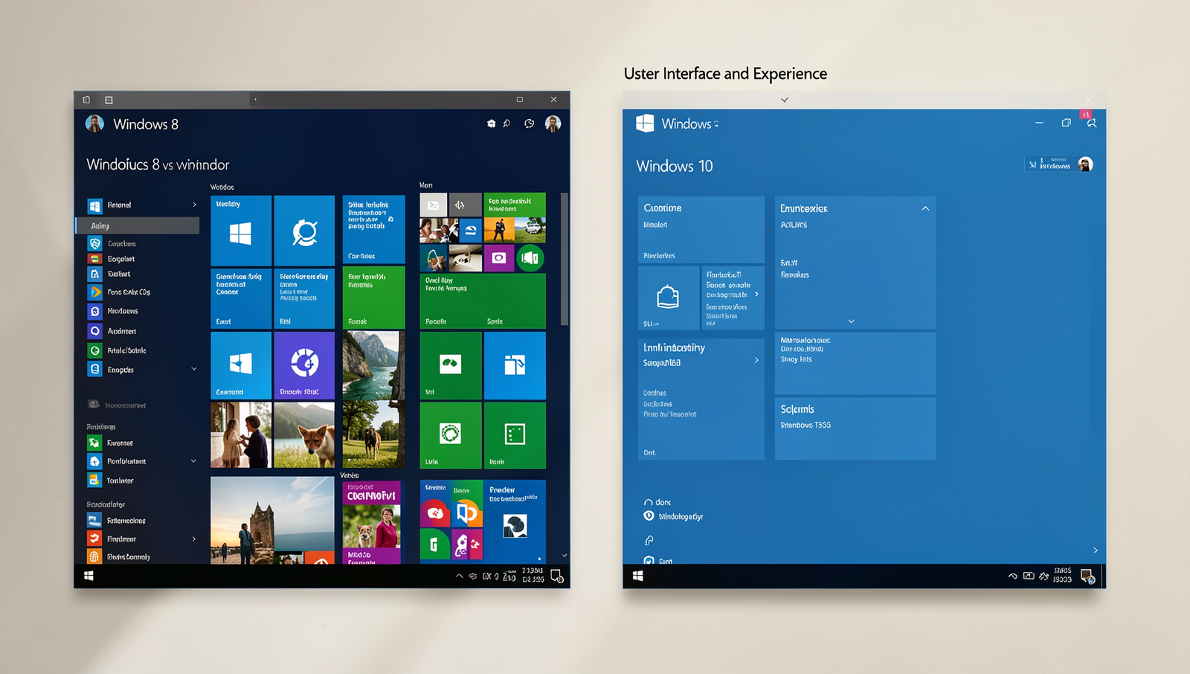The image size is (1190, 674).
Task: Click the shield icon beside Coptbee in the sidebar
Action: pyautogui.click(x=94, y=243)
